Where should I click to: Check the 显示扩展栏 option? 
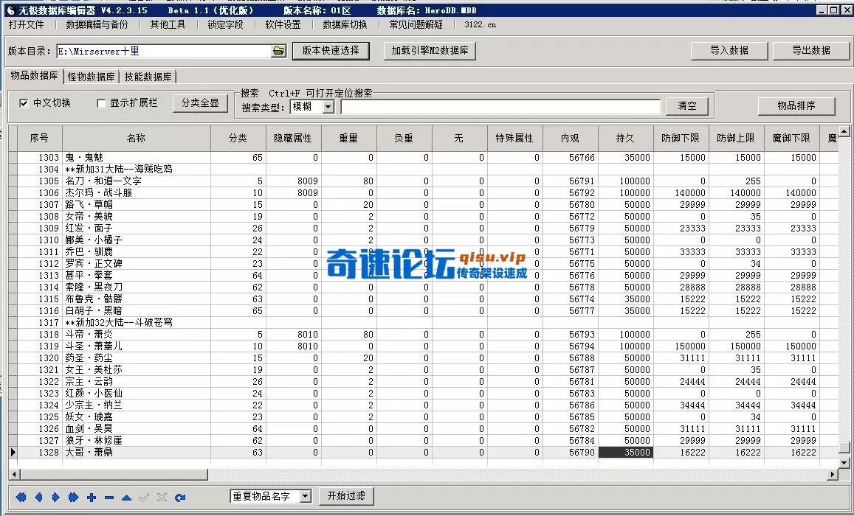(x=101, y=103)
